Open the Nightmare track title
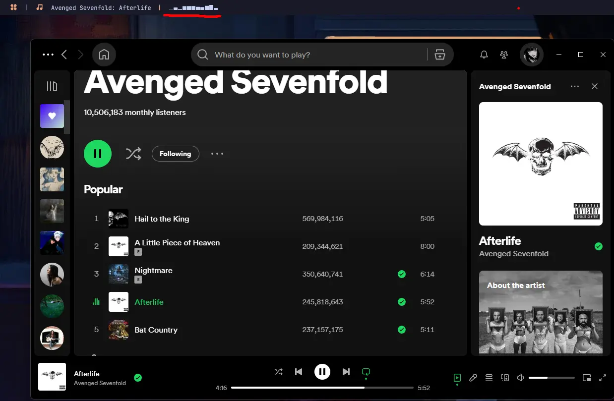 coord(154,270)
